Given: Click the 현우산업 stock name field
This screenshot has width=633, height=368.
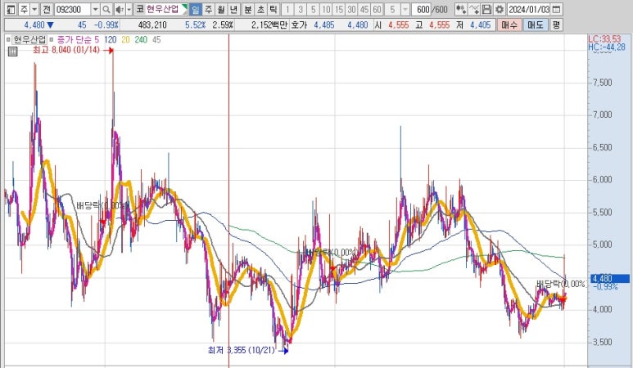Looking at the screenshot, I should pyautogui.click(x=164, y=9).
